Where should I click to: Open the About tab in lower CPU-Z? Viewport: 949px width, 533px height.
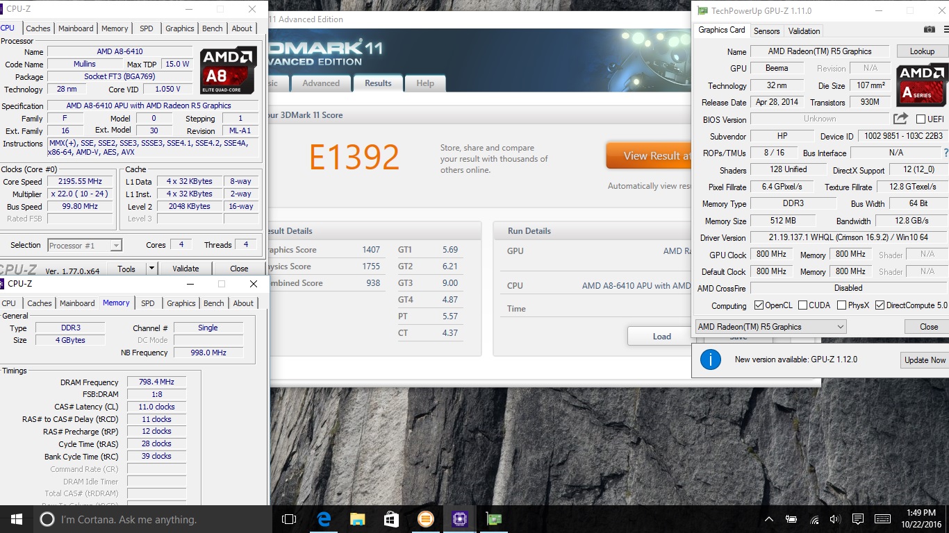(x=243, y=303)
